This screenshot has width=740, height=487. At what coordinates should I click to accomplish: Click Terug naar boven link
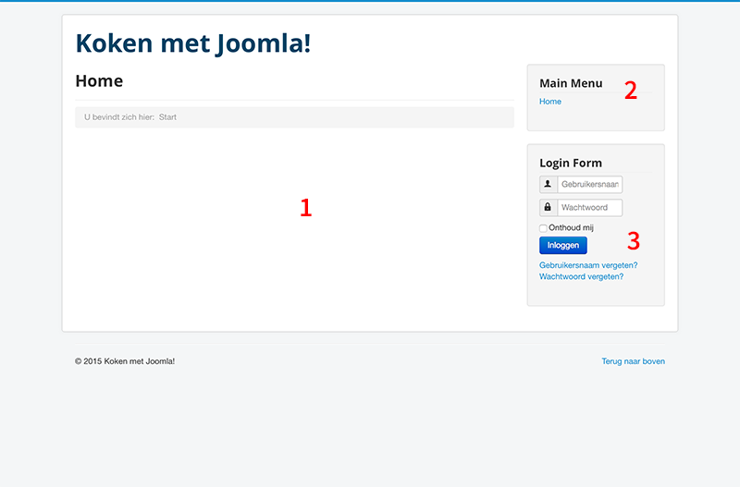pos(634,361)
